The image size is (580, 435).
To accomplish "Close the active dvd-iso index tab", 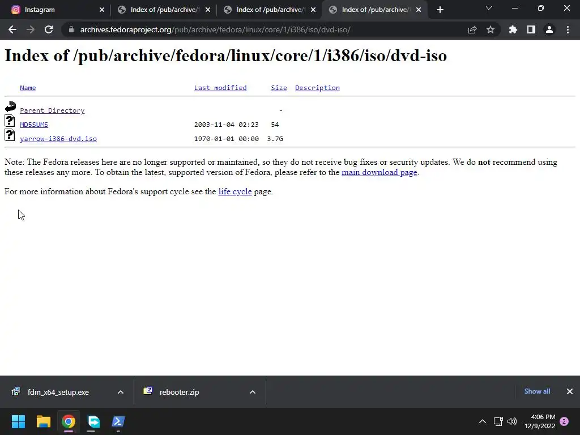I will coord(419,10).
